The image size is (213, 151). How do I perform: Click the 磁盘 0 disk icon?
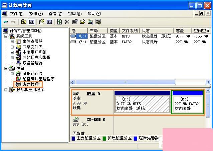pos(76,93)
